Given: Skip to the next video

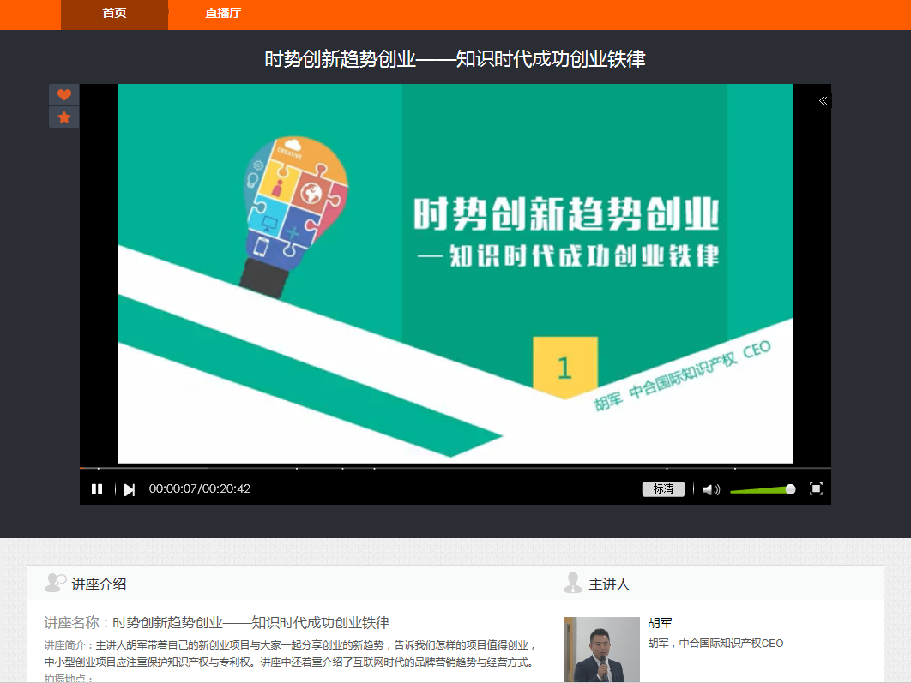Looking at the screenshot, I should [129, 489].
